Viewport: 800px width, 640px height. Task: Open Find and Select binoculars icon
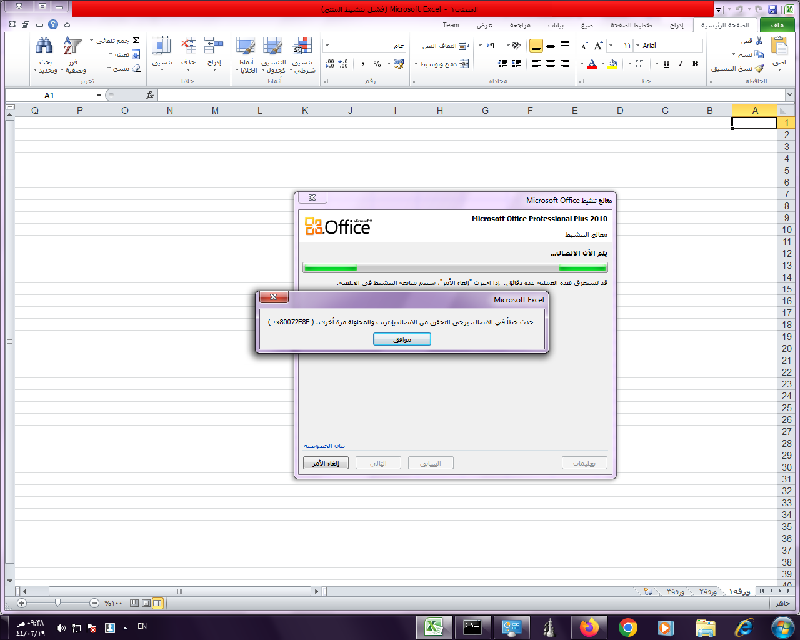click(x=44, y=46)
